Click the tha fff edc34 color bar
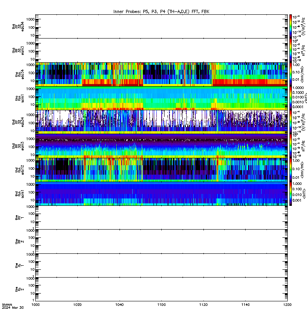Screen dimensions: 307x328 [x=291, y=27]
